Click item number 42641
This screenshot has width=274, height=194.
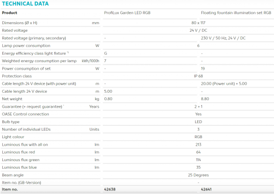206,189
